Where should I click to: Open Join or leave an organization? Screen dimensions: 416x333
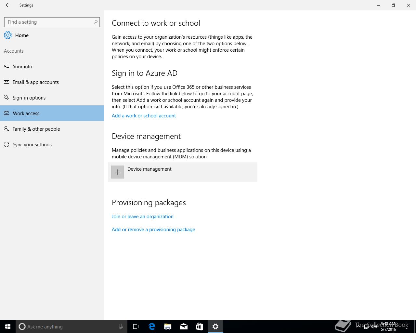coord(142,217)
